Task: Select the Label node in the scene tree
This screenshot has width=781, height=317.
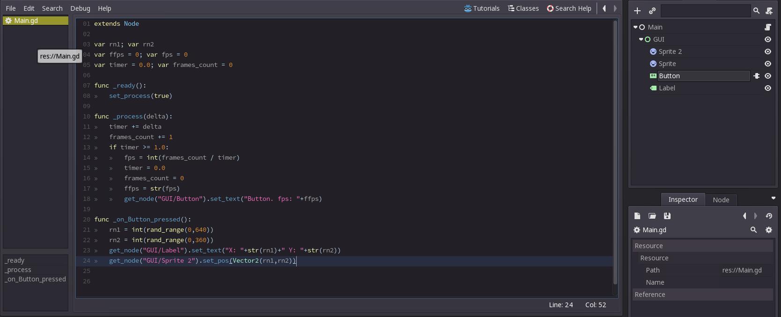Action: [667, 88]
